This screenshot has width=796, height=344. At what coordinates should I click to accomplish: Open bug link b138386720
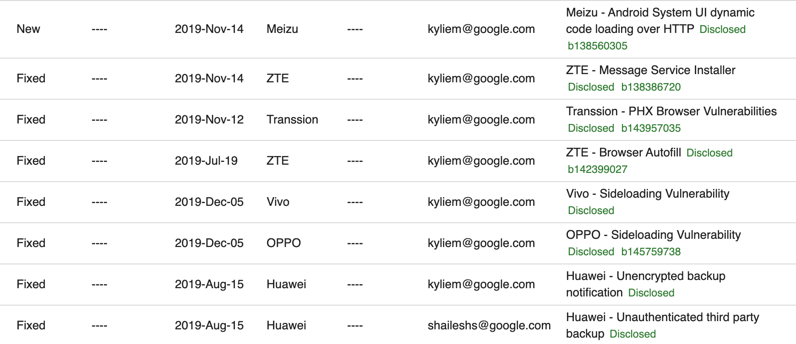651,87
